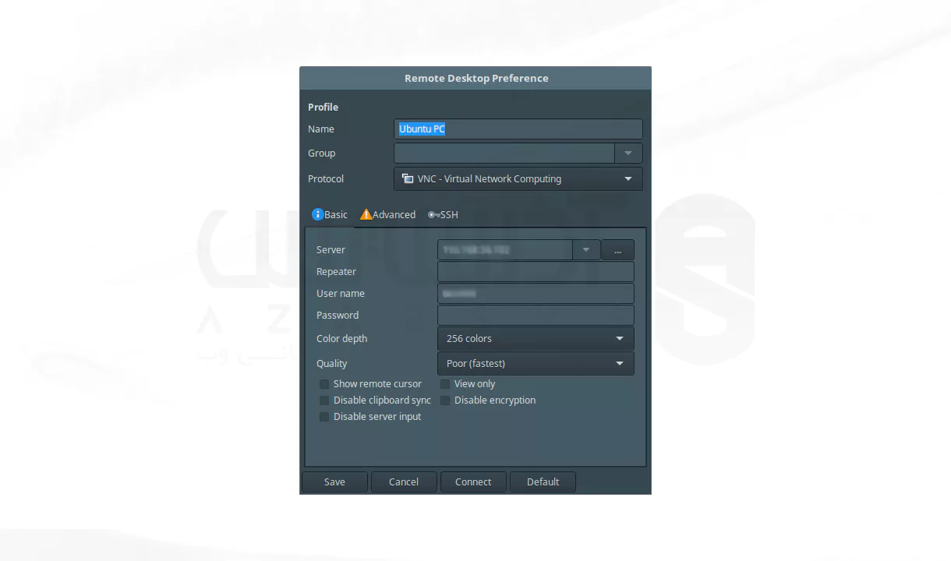This screenshot has height=561, width=951.
Task: Enable Show remote cursor checkbox
Action: tap(324, 384)
